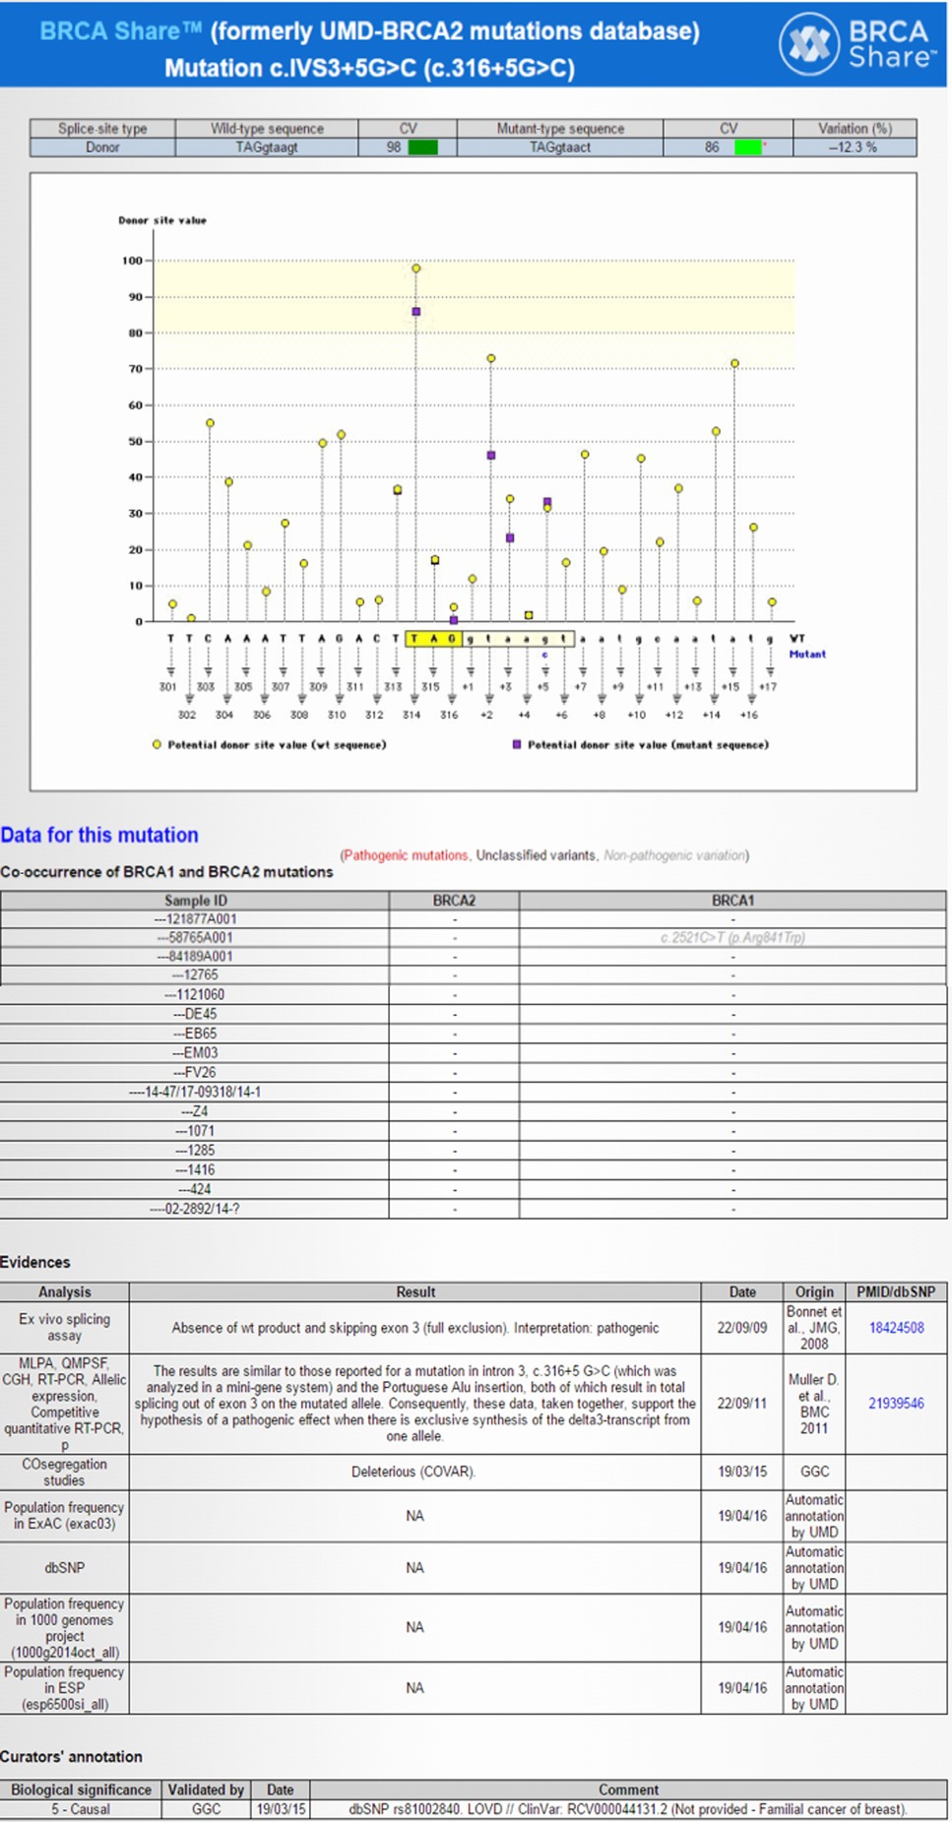Click the 1000 genomes project cell
This screenshot has height=1822, width=952.
point(65,1628)
